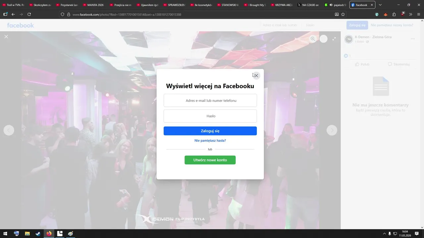Click the uBlock Origin extension icon
Viewport: 424px width, 238px height.
point(402,14)
